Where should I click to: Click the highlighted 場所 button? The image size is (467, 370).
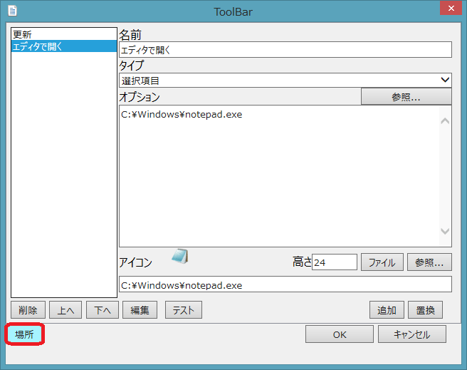[x=25, y=334]
